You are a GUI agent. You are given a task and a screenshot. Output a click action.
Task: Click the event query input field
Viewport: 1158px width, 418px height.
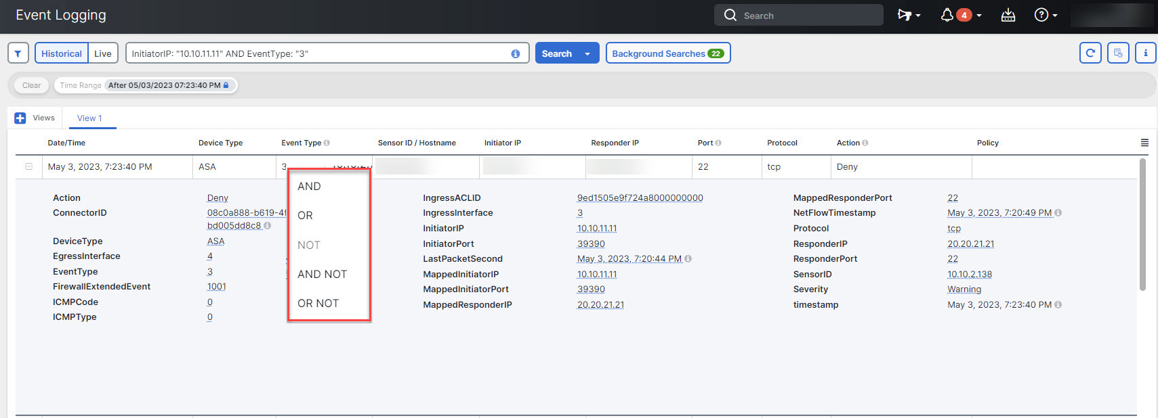point(318,53)
